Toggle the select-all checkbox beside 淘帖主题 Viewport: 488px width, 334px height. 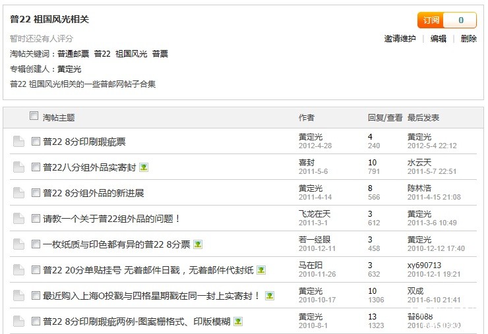pyautogui.click(x=34, y=117)
